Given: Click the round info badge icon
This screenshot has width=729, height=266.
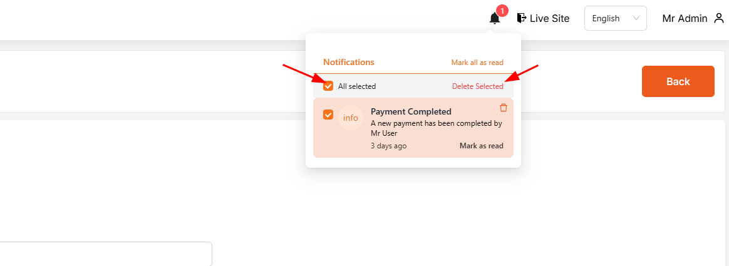Looking at the screenshot, I should click(351, 118).
